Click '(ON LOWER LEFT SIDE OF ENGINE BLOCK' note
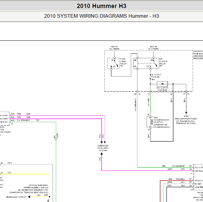Screen dimensions: 203x202 pos(186,120)
